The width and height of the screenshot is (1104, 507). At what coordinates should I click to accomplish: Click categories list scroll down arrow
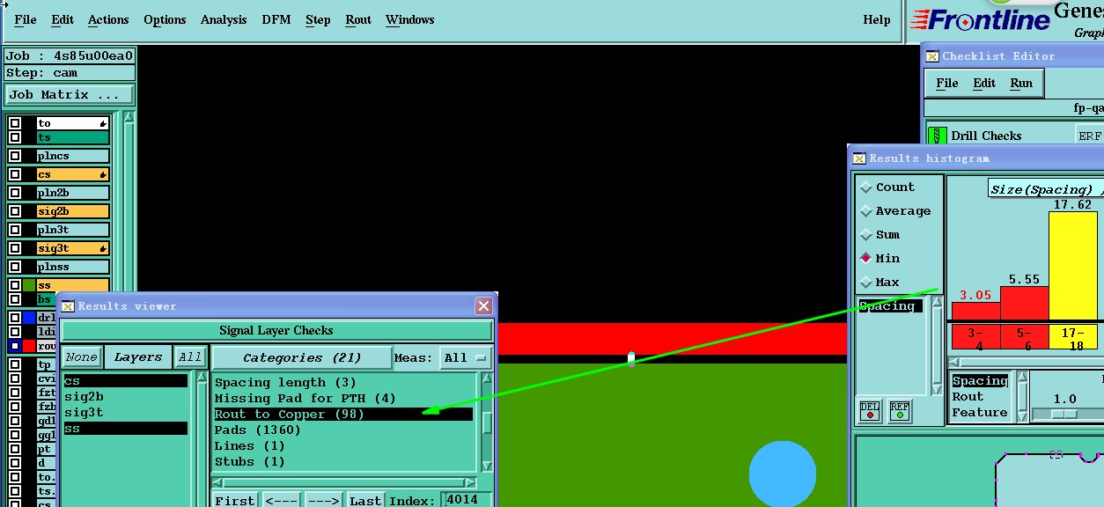click(x=488, y=467)
